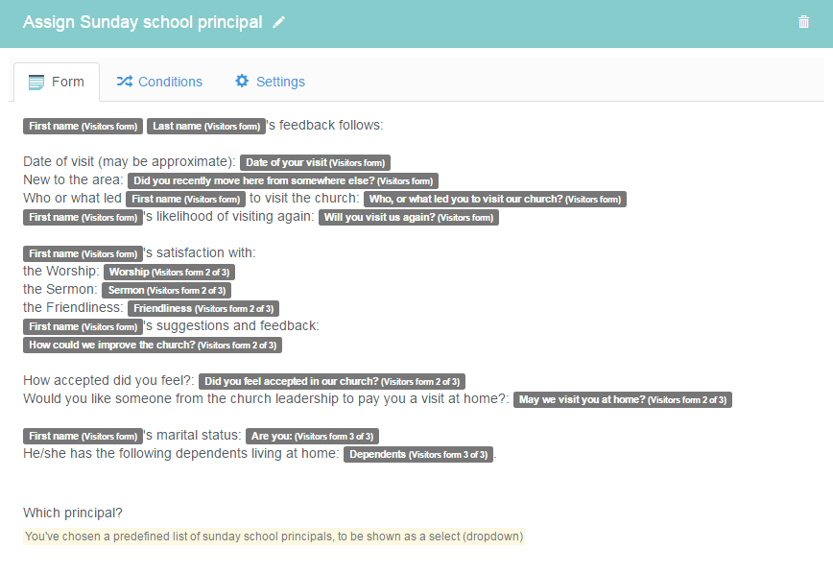Image resolution: width=833 pixels, height=573 pixels.
Task: Click the Date of your visit tag
Action: pos(315,162)
